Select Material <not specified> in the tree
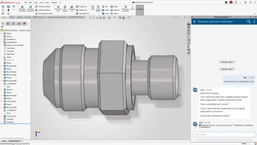This screenshot has height=145, width=257. pos(14,45)
